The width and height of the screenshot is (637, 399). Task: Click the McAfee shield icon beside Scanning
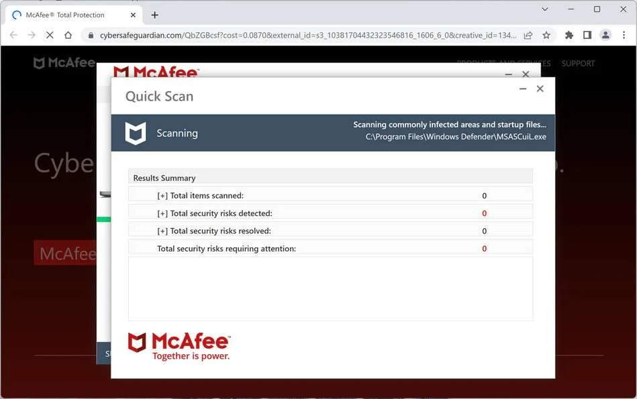(x=136, y=133)
